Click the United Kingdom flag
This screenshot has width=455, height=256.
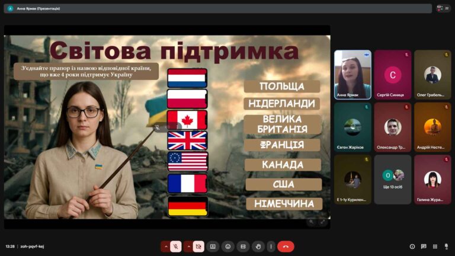(187, 140)
